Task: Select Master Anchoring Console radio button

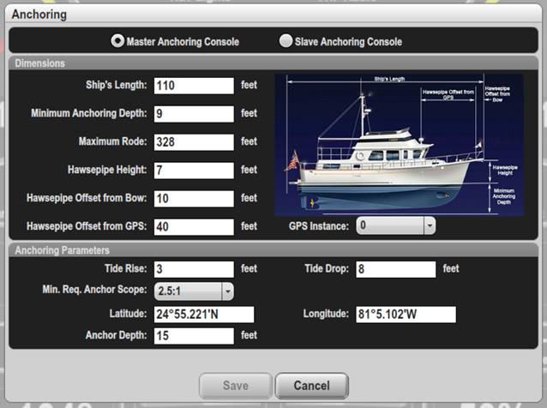Action: [x=117, y=41]
